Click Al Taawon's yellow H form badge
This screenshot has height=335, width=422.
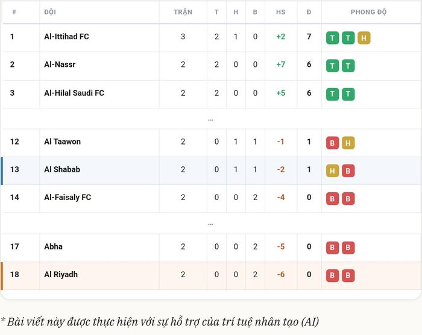tap(348, 143)
